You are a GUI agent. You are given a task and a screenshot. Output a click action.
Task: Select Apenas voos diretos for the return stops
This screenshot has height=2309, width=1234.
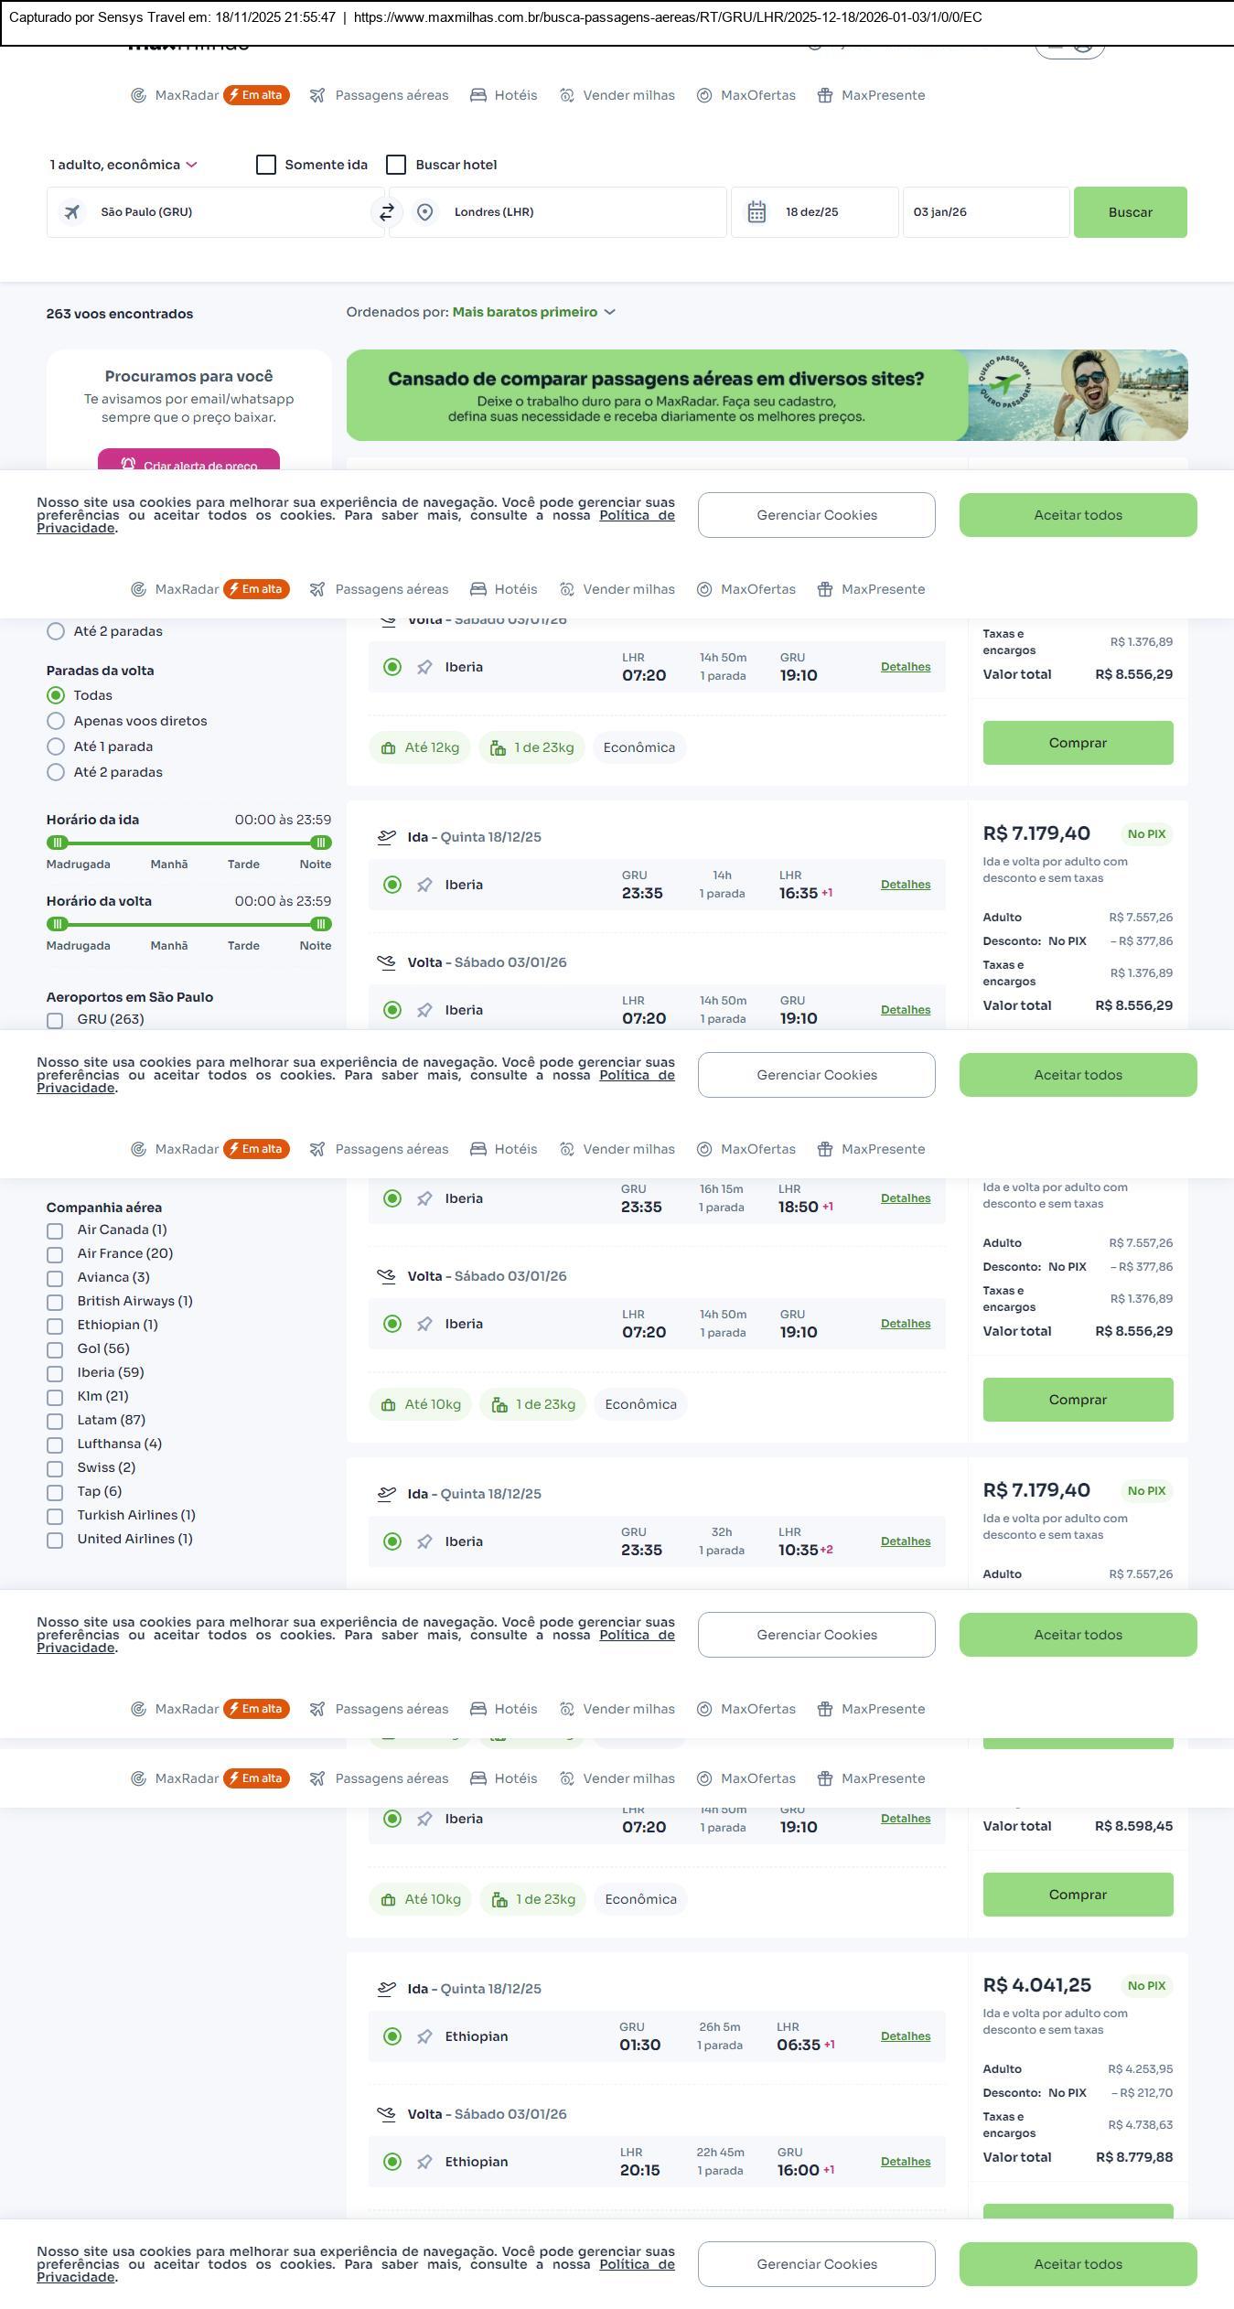click(x=56, y=721)
